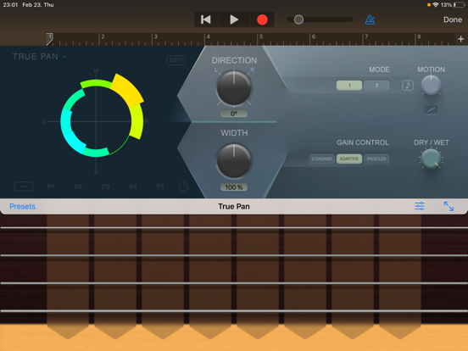This screenshot has width=468, height=351.
Task: Choose STANDARD gain control
Action: (321, 159)
